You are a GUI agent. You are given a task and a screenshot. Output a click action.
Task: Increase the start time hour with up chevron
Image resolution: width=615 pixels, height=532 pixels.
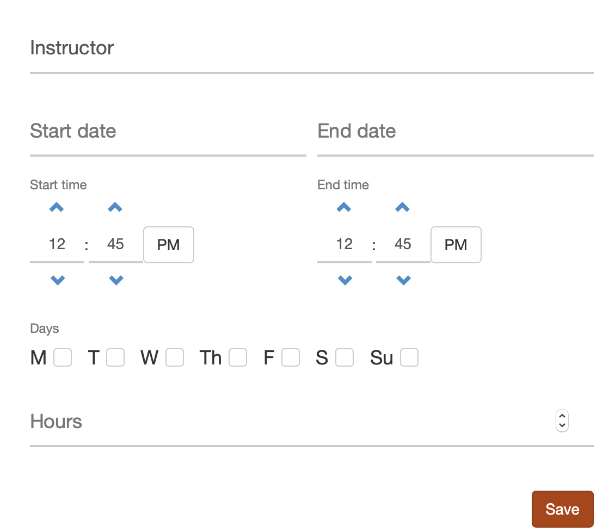pyautogui.click(x=57, y=207)
